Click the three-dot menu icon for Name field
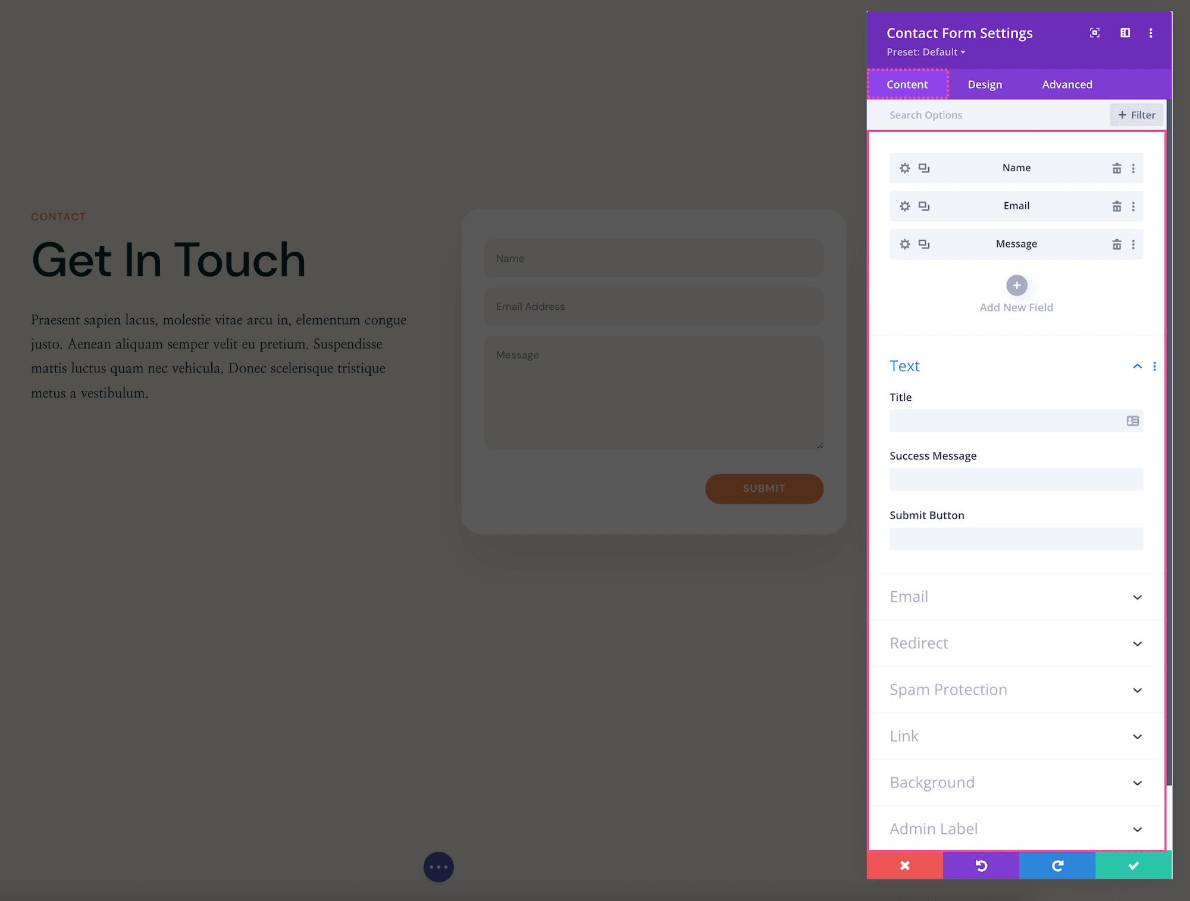This screenshot has width=1190, height=901. pyautogui.click(x=1133, y=168)
